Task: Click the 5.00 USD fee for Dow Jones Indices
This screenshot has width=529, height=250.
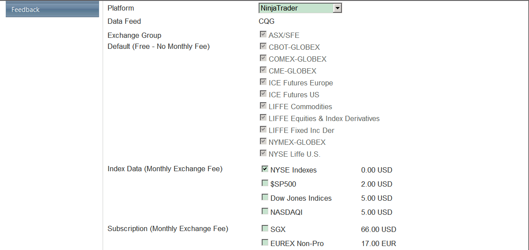Action: [377, 199]
